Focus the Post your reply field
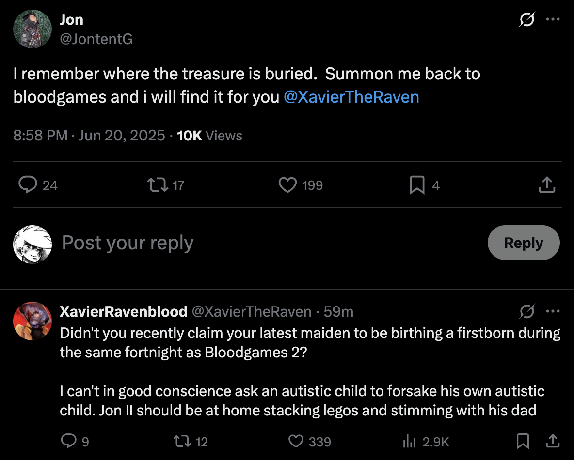 pos(271,243)
